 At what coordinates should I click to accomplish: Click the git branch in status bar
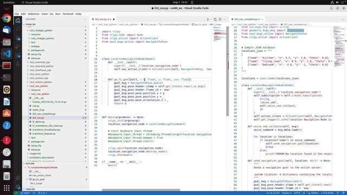click(25, 193)
